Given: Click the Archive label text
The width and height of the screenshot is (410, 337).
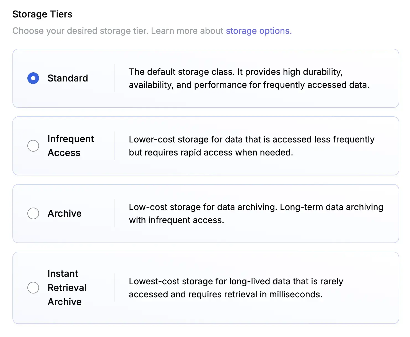Looking at the screenshot, I should 64,213.
